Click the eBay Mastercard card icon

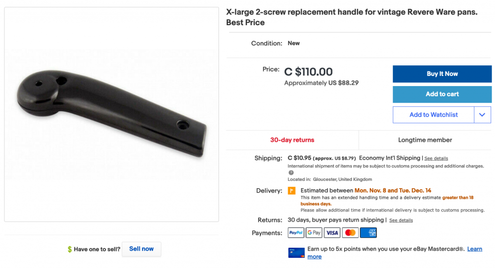[x=296, y=253]
